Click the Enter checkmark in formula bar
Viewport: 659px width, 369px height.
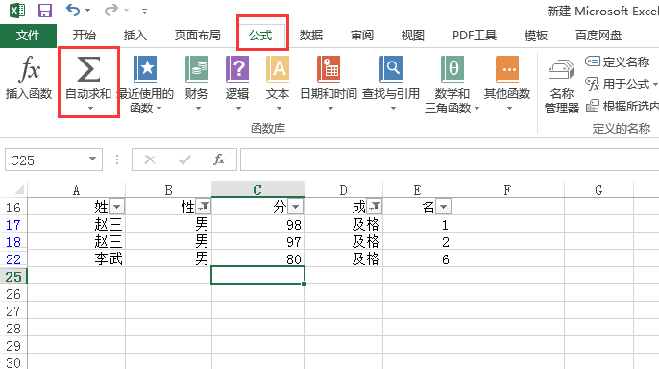[184, 160]
